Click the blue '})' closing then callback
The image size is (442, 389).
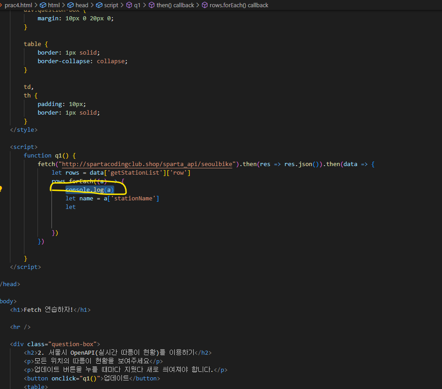pyautogui.click(x=41, y=241)
